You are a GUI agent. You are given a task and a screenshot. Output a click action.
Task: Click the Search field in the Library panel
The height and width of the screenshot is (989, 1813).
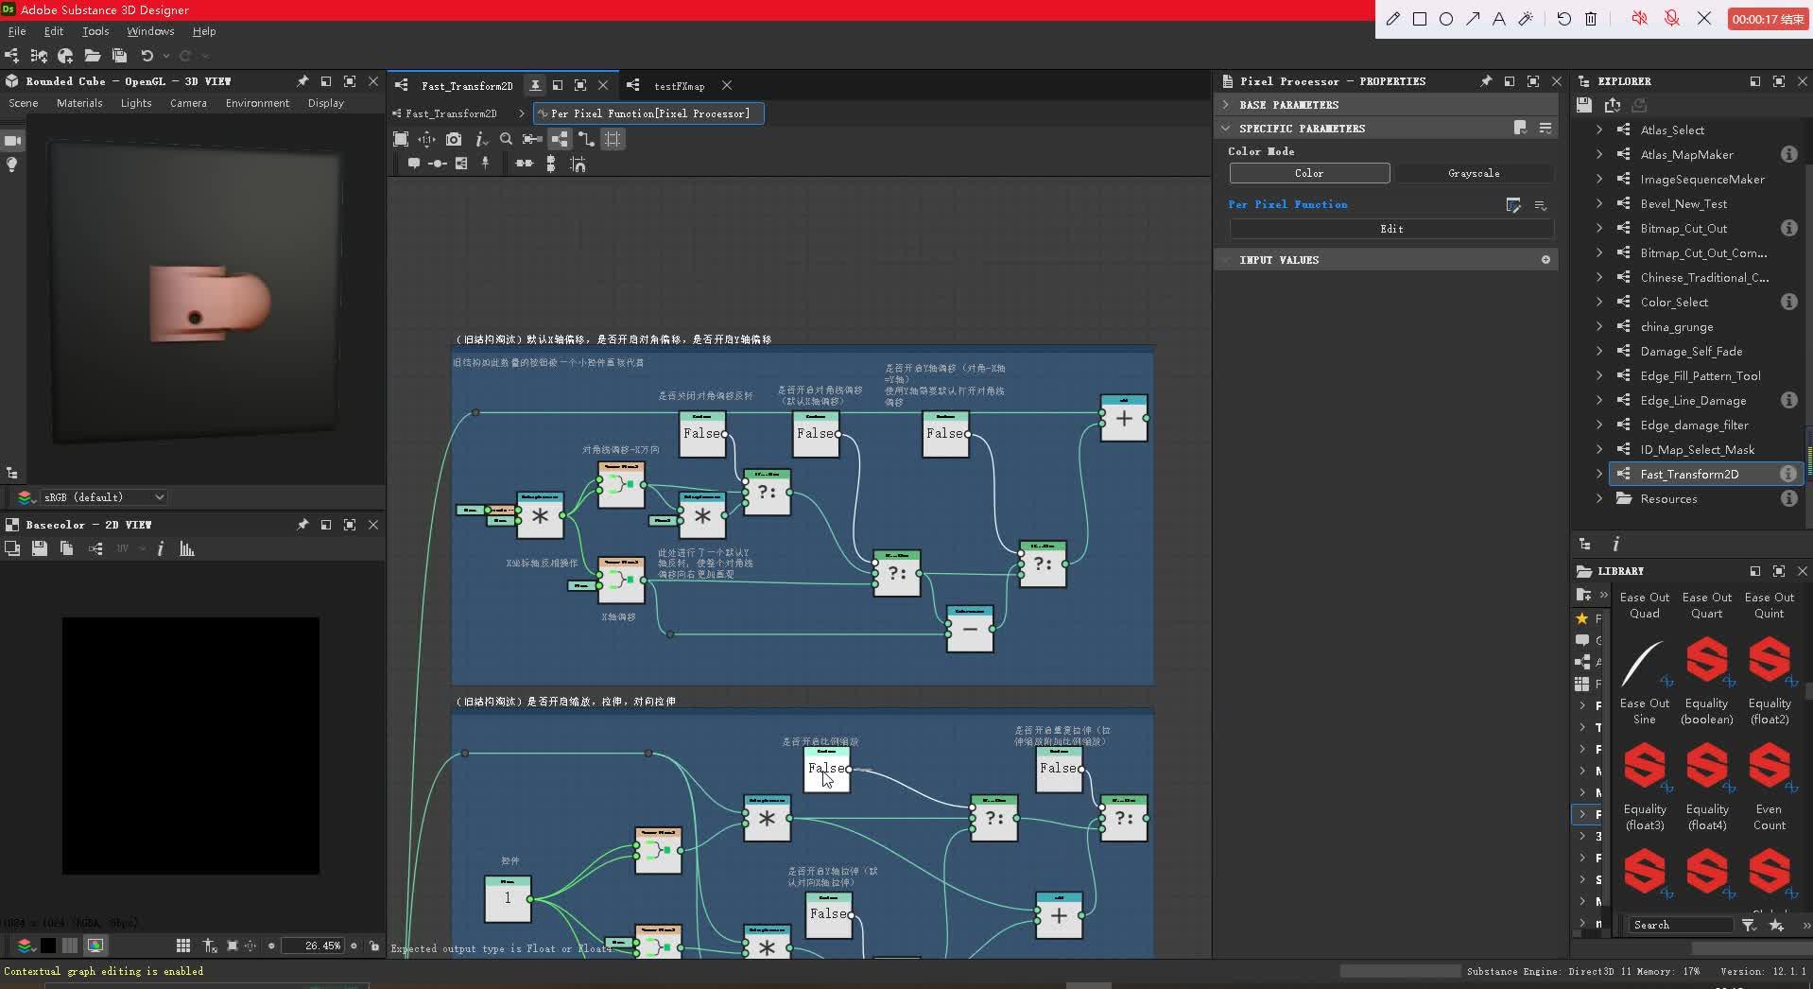coord(1681,925)
